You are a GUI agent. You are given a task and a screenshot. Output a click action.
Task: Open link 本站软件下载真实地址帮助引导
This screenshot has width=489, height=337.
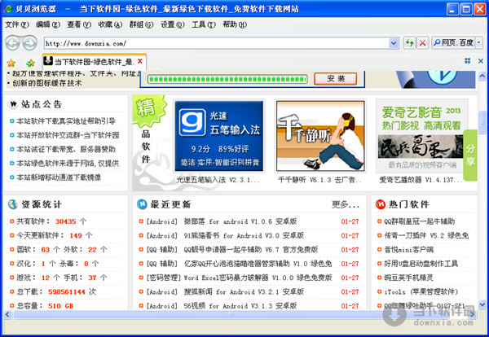[66, 121]
